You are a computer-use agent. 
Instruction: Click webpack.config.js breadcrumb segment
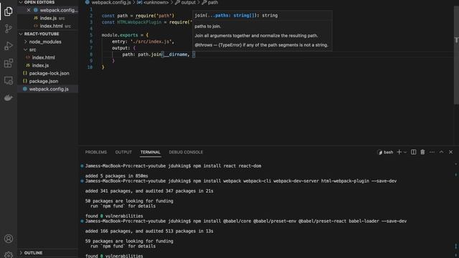[x=111, y=2]
